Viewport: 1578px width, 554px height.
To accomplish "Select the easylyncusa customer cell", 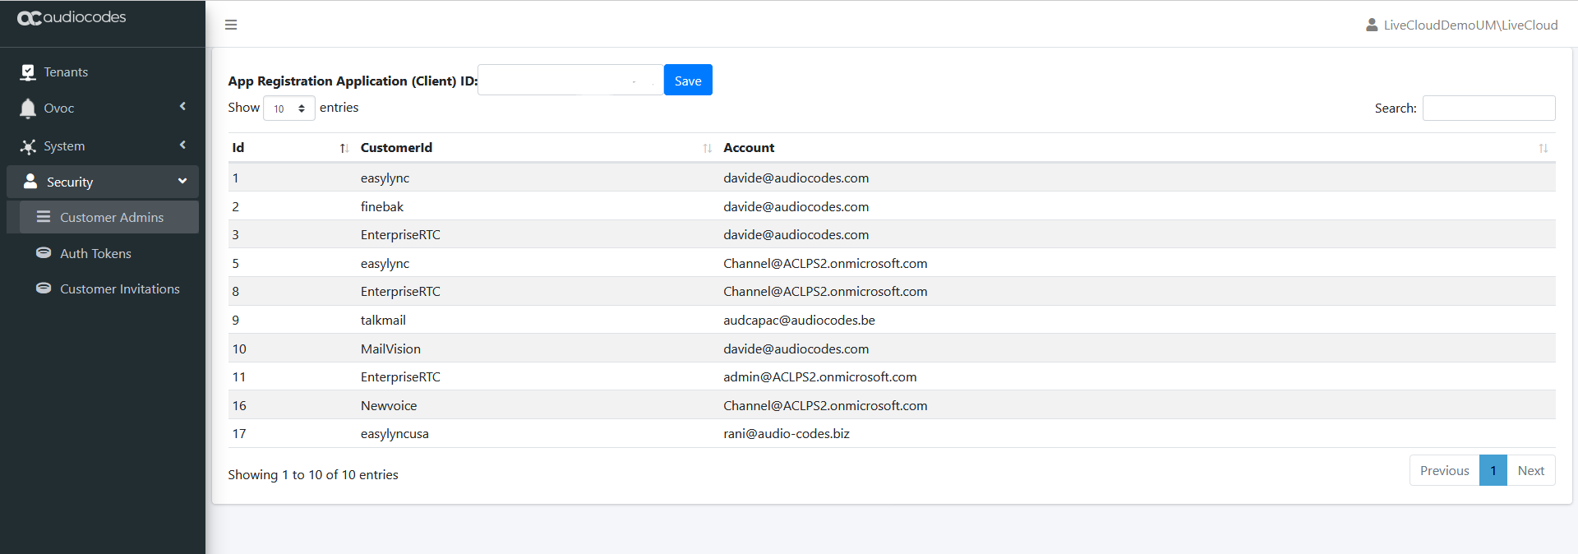I will point(394,434).
